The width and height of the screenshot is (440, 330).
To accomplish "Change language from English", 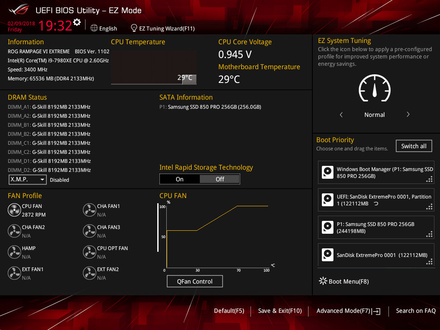I will click(108, 28).
